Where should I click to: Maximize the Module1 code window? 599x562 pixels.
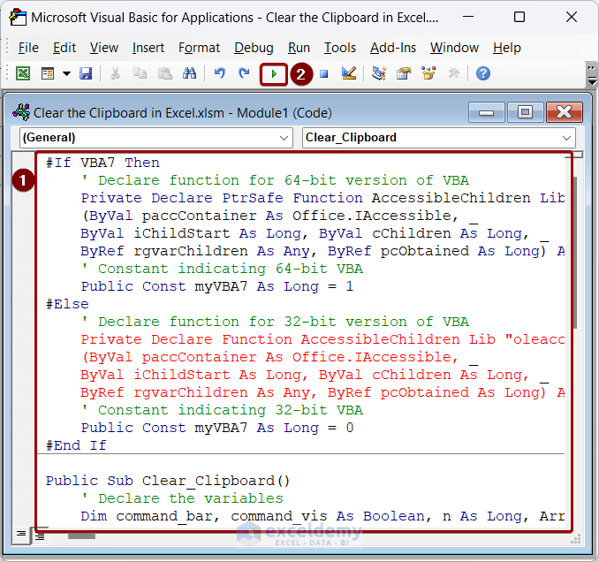click(x=526, y=112)
